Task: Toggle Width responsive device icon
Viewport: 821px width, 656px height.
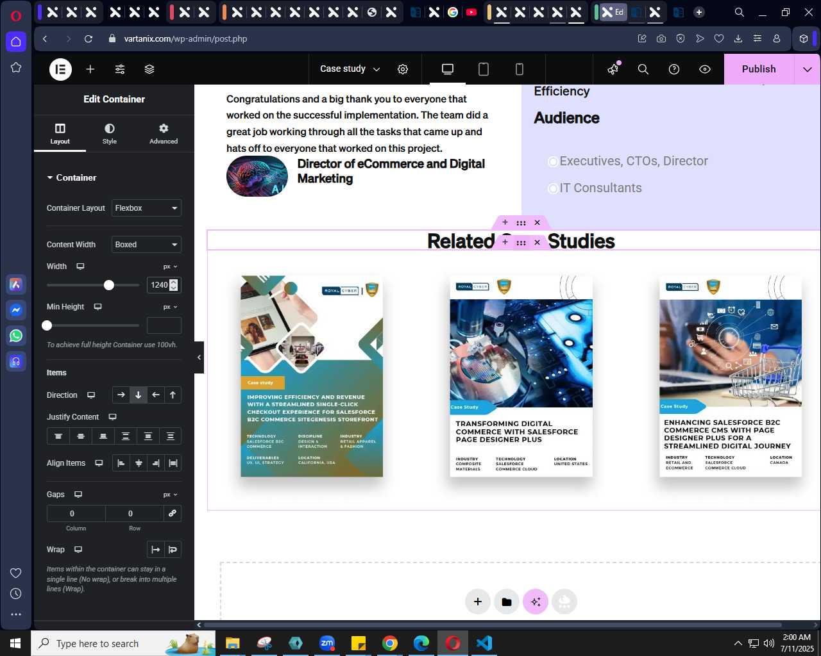Action: click(x=80, y=266)
